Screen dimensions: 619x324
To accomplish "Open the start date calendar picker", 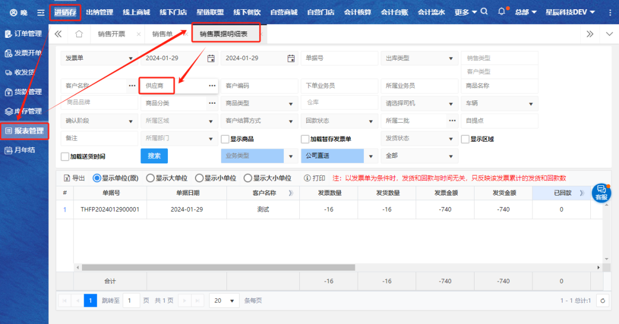I will pos(211,58).
